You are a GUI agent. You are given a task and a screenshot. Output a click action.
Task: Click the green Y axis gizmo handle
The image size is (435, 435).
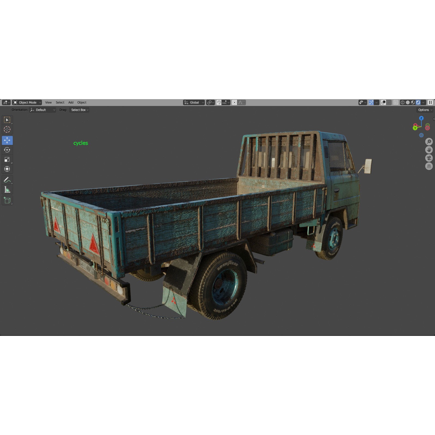click(x=415, y=128)
